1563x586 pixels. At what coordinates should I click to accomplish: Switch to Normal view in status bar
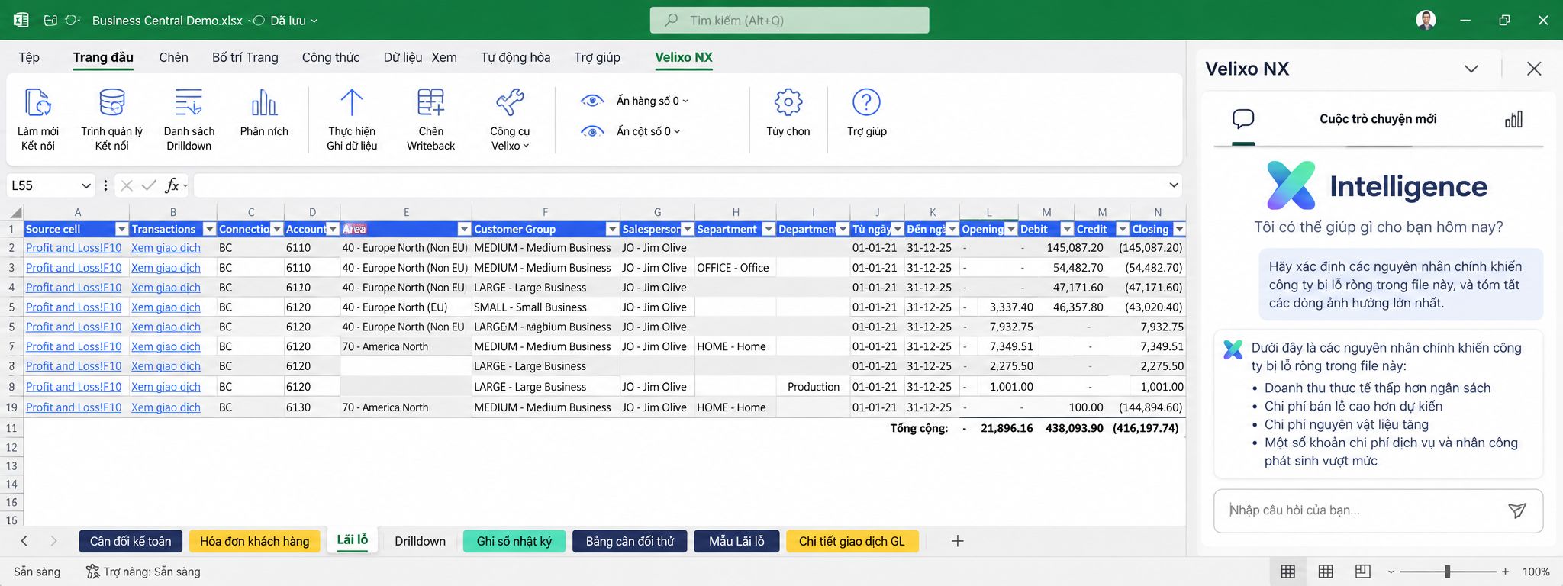(1287, 572)
